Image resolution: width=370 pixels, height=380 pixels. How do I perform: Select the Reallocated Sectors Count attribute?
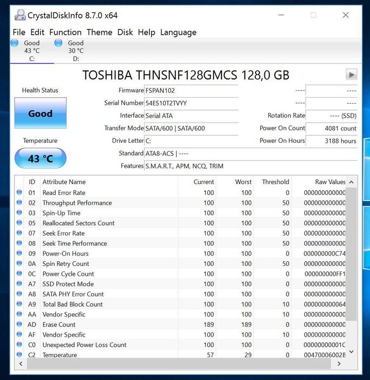pyautogui.click(x=79, y=223)
